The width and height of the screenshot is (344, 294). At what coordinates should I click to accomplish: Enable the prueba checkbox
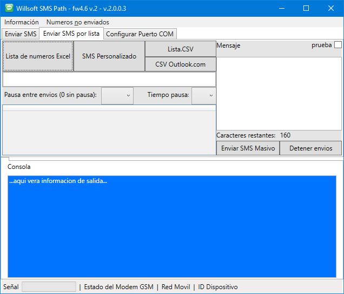click(x=338, y=45)
